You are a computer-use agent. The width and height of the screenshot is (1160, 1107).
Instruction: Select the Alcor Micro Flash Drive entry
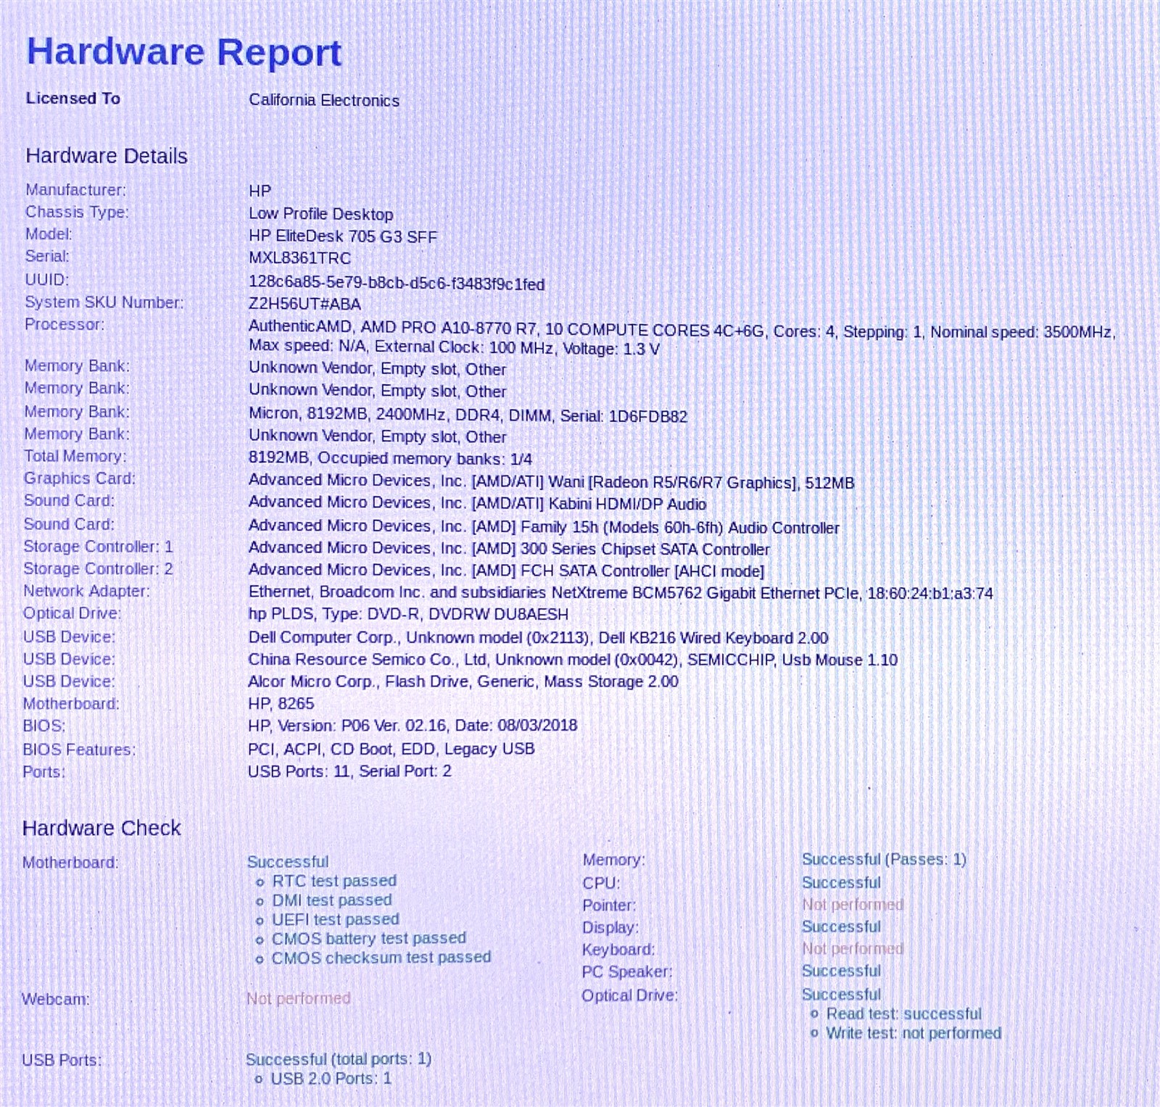pos(463,681)
